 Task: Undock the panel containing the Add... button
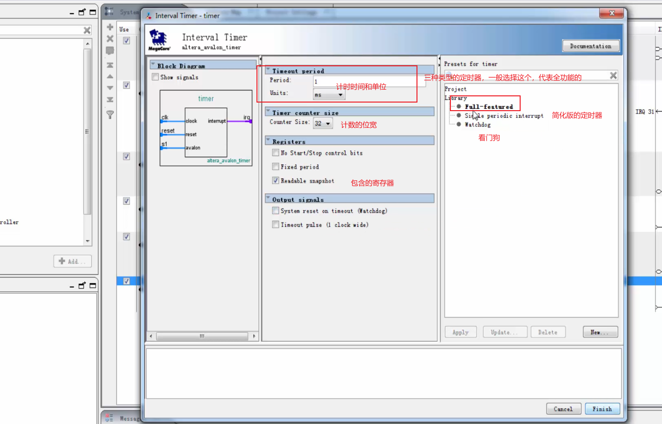point(82,12)
